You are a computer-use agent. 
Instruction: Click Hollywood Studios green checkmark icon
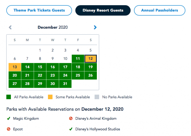point(71,129)
